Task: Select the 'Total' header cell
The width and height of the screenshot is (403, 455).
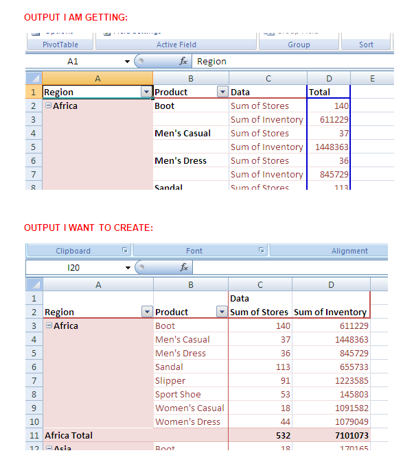Action: point(329,92)
